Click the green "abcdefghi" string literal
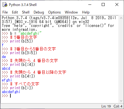 (x=30, y=33)
